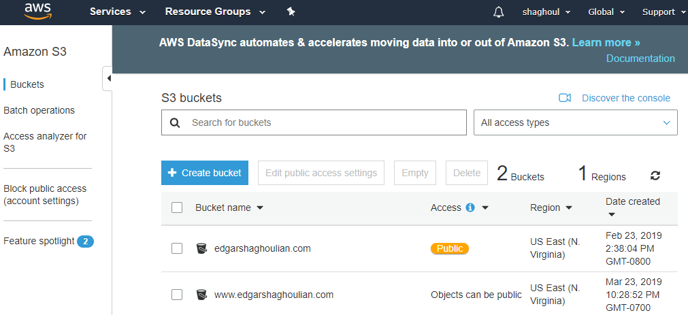Select Buckets in the S3 sidebar
This screenshot has width=688, height=315.
[27, 84]
